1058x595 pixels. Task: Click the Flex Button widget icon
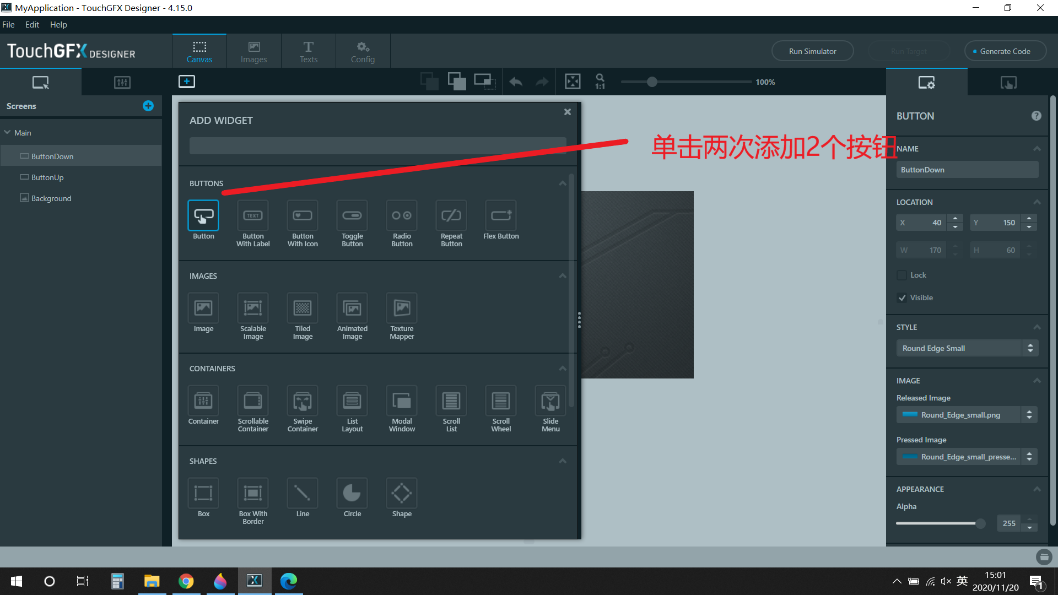point(500,215)
